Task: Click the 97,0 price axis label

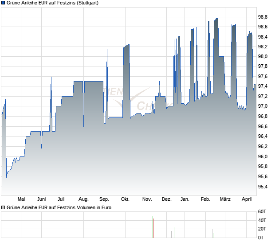Action: [x=263, y=106]
